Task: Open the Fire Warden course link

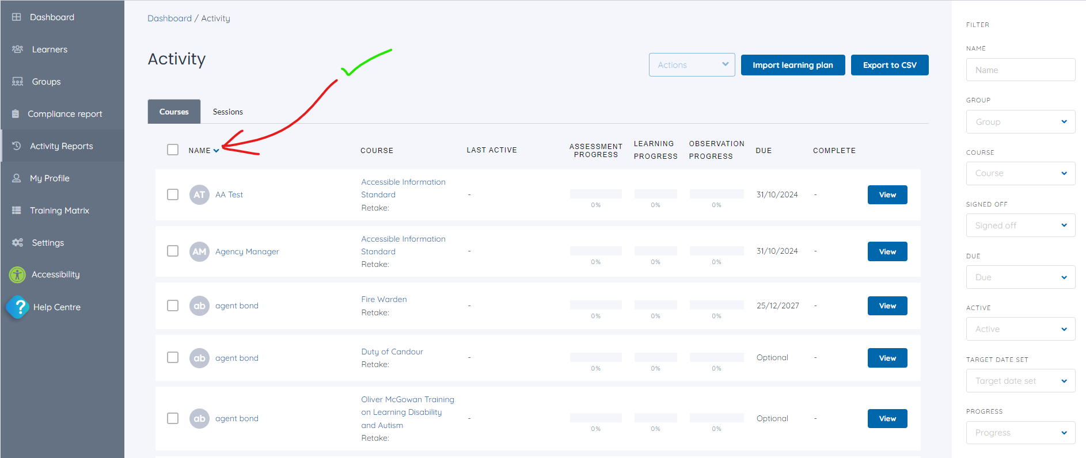Action: pyautogui.click(x=384, y=299)
